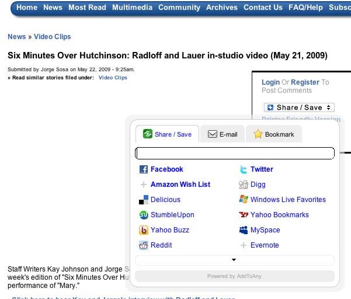Expand more services with the down arrow
This screenshot has height=299, width=351.
[234, 260]
